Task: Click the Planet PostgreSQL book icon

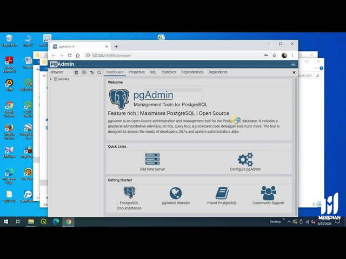Action: [222, 193]
